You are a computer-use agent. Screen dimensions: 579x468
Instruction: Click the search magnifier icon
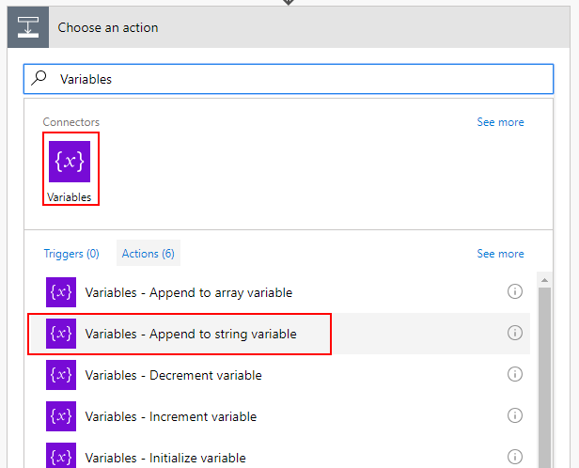[40, 79]
